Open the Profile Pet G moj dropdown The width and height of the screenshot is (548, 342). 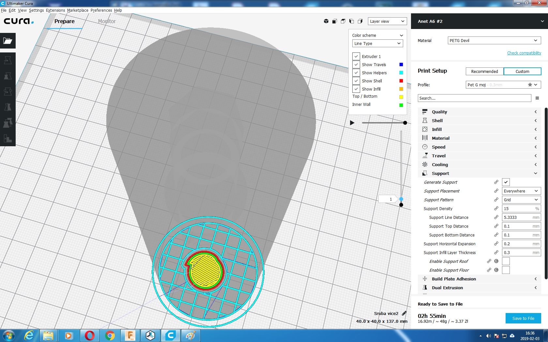pos(503,85)
